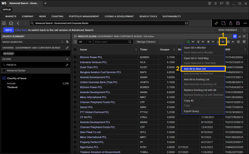Image resolution: width=249 pixels, height=154 pixels.
Task: Check the Bangkok Aviation Fuel Services row
Action: pos(75,72)
